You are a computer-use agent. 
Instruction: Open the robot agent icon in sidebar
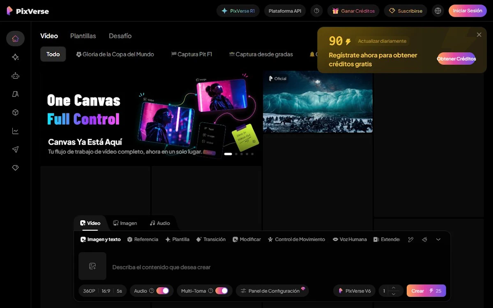pyautogui.click(x=15, y=76)
